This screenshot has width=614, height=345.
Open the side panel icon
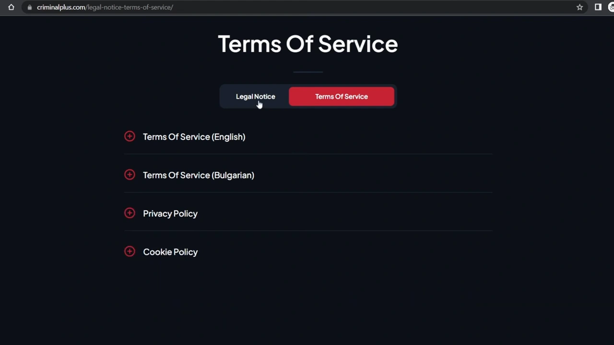(x=598, y=7)
